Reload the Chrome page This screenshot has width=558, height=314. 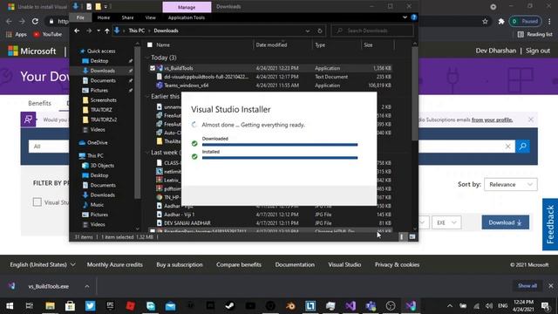click(x=35, y=21)
